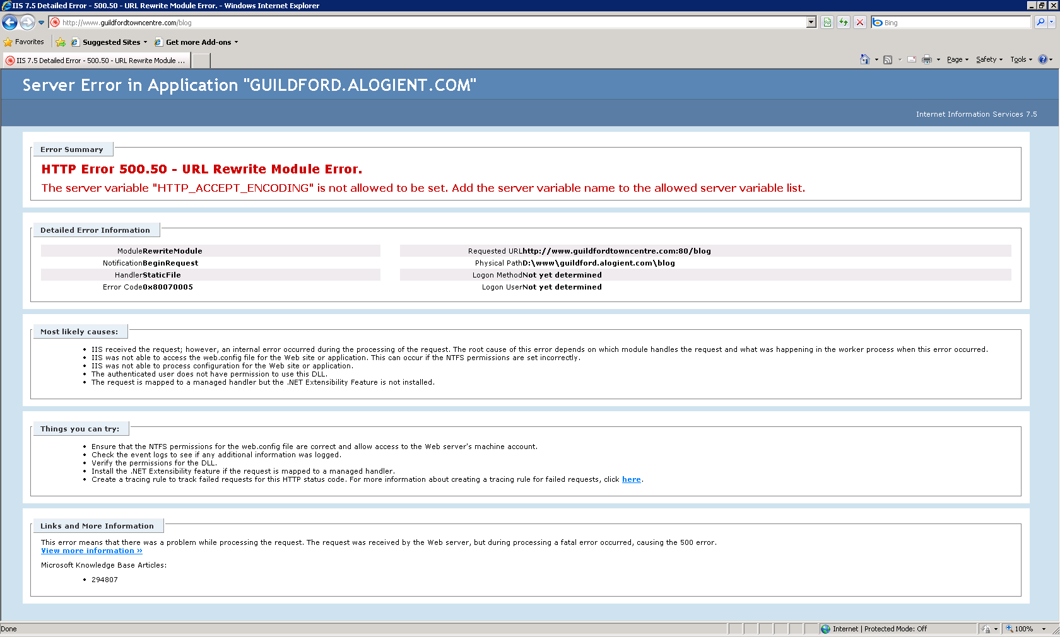Image resolution: width=1060 pixels, height=637 pixels.
Task: Open a new blank tab
Action: 201,61
